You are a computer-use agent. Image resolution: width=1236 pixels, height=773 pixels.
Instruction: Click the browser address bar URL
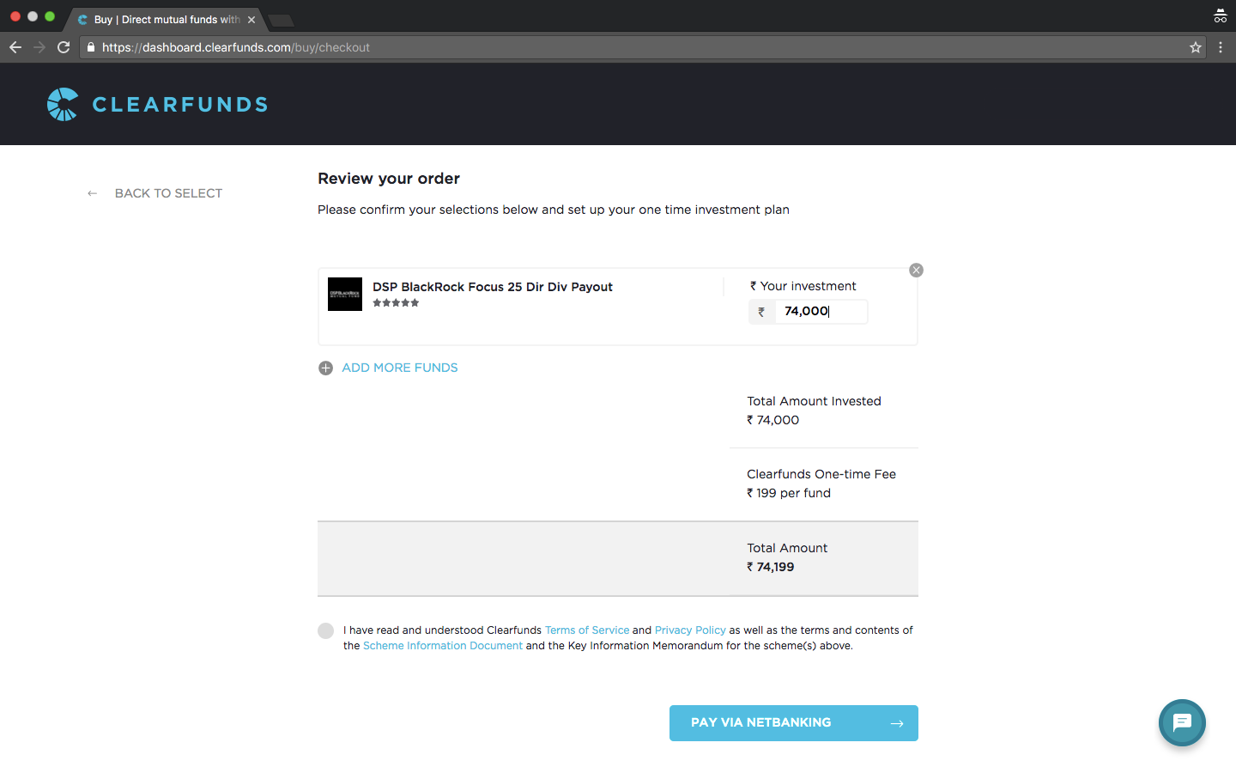click(236, 47)
